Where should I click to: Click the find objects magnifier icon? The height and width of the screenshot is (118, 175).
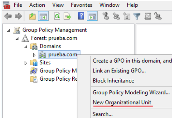click(x=147, y=16)
